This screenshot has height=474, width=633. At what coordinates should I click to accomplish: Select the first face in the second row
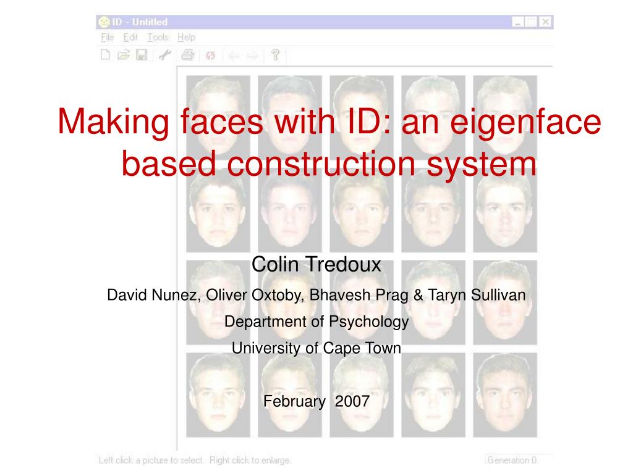coord(218,210)
